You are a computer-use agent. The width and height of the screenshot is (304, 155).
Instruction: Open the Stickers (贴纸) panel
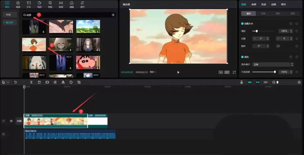pyautogui.click(x=39, y=4)
